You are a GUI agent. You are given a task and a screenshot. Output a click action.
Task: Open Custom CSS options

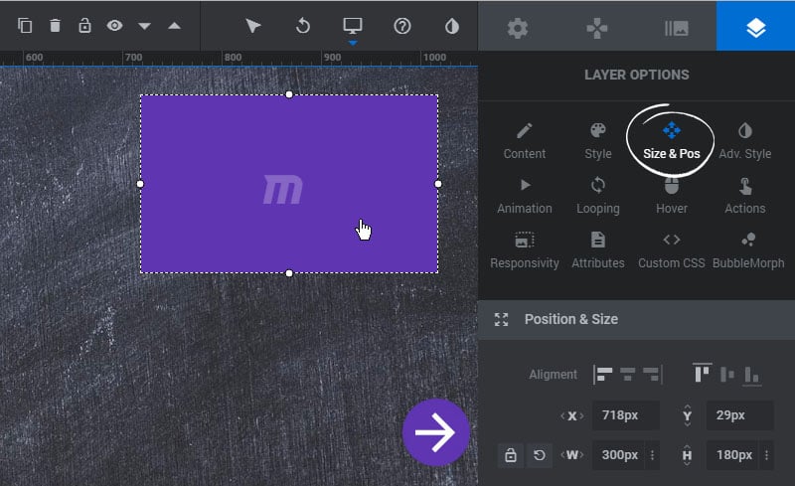672,250
